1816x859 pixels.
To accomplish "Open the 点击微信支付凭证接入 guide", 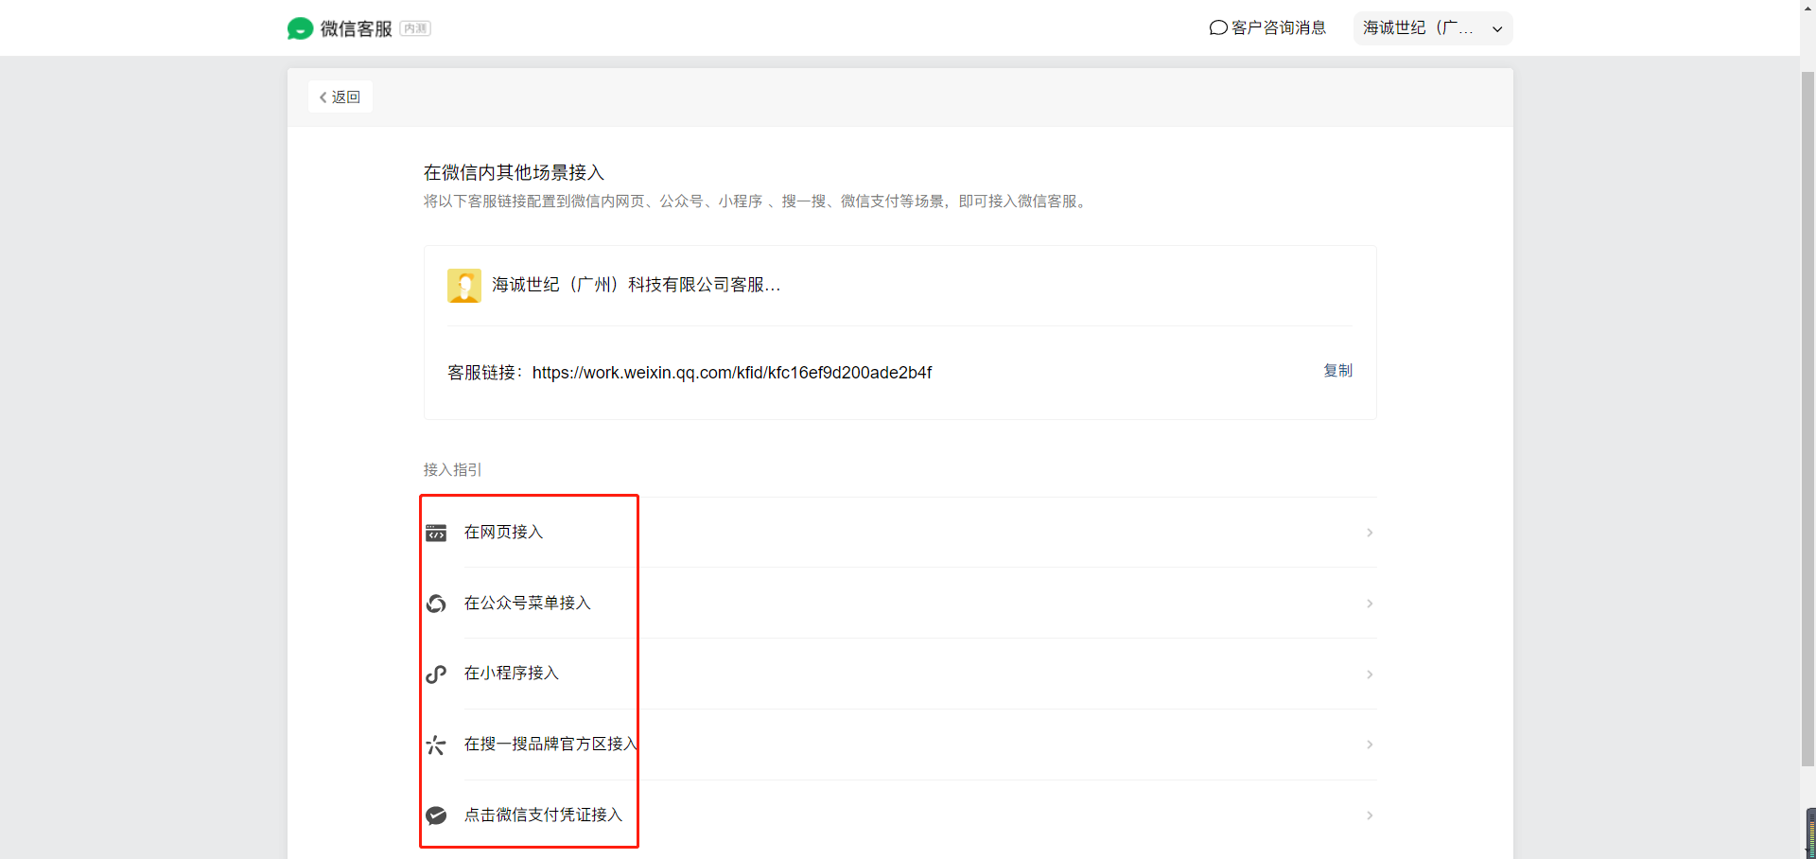I will (x=900, y=815).
